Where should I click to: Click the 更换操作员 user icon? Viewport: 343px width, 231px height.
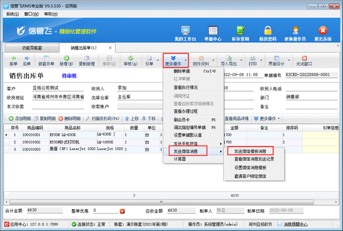click(295, 31)
